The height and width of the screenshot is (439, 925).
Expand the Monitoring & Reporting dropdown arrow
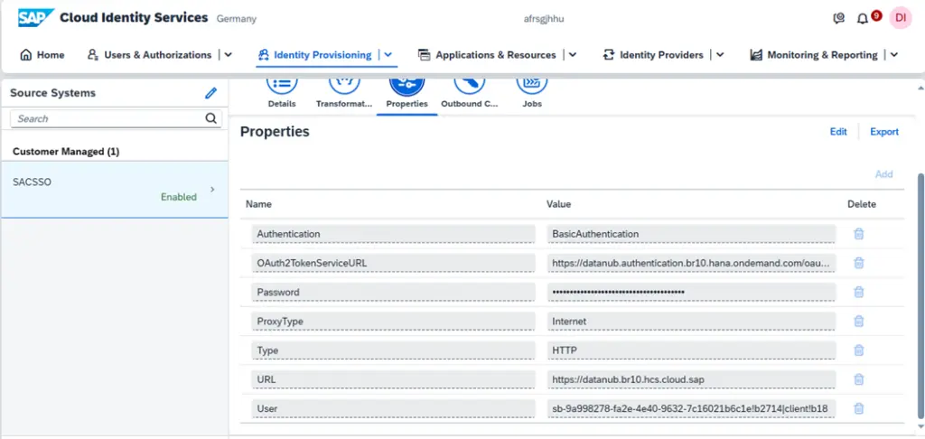pyautogui.click(x=893, y=55)
